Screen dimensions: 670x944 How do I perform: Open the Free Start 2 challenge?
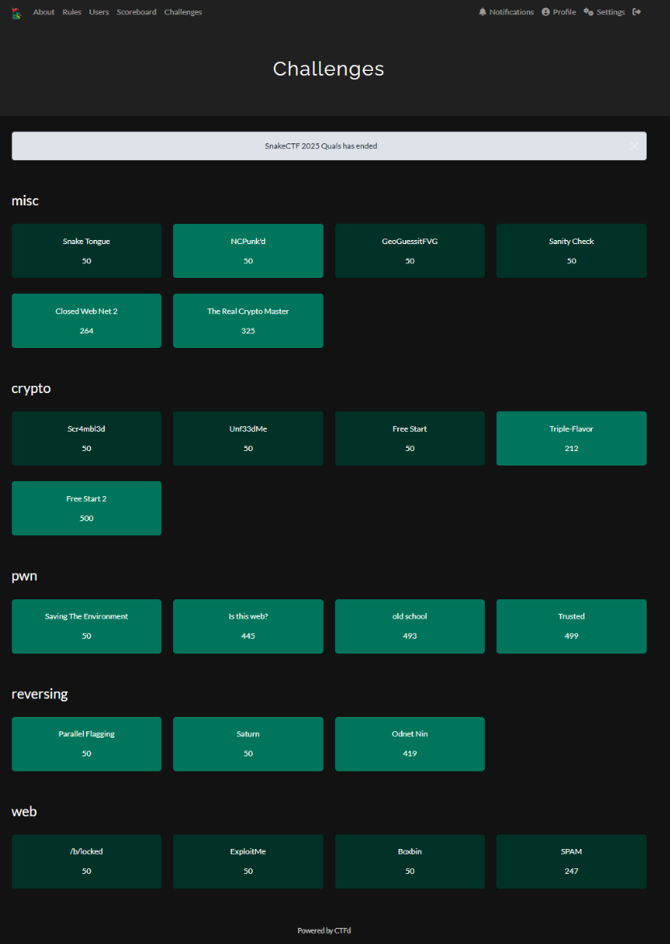coord(86,508)
